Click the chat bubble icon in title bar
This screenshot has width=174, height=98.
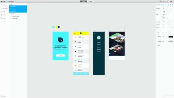click(x=167, y=1)
